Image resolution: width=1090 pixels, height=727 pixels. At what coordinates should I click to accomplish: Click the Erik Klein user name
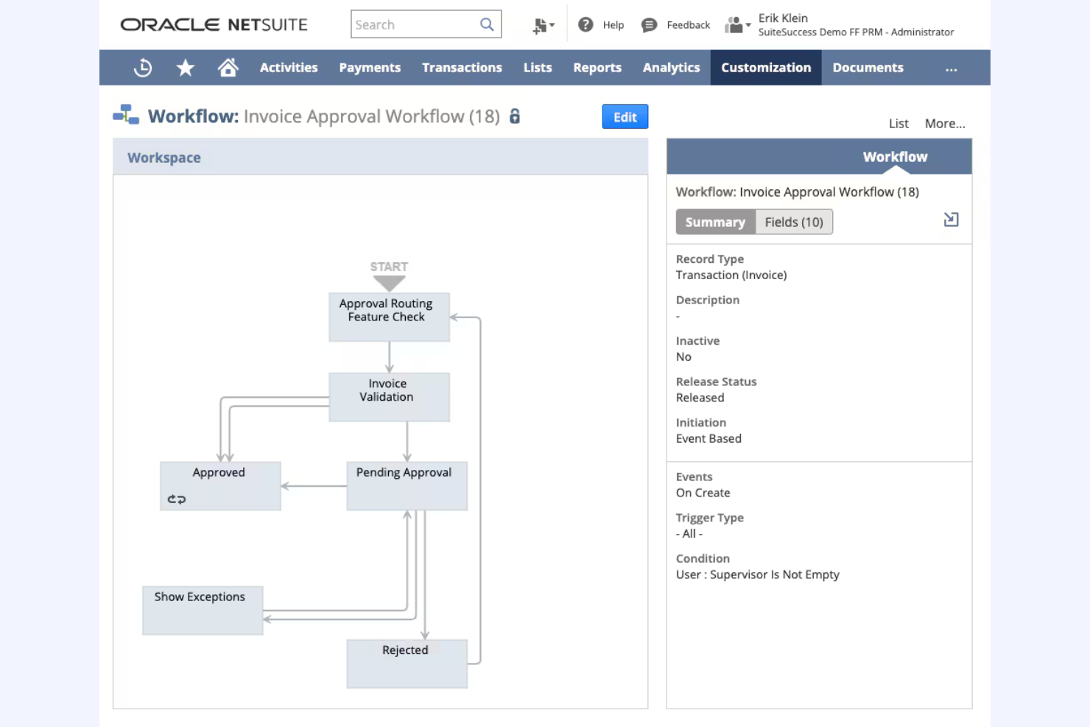click(783, 18)
